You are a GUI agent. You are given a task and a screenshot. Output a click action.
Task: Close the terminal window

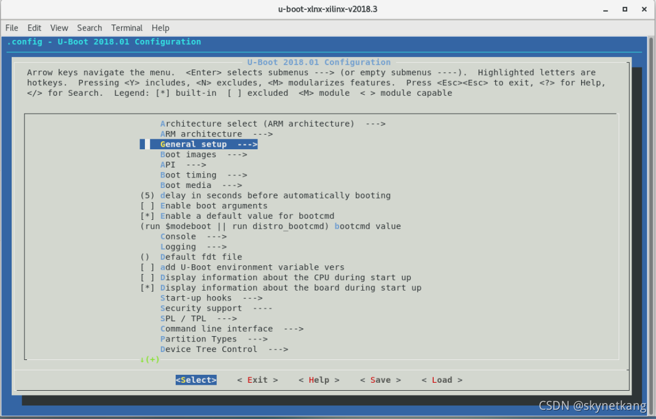click(644, 9)
